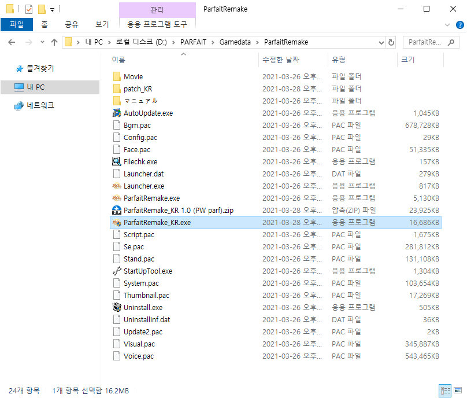This screenshot has height=398, width=467.
Task: Go back with the left arrow
Action: click(x=12, y=42)
